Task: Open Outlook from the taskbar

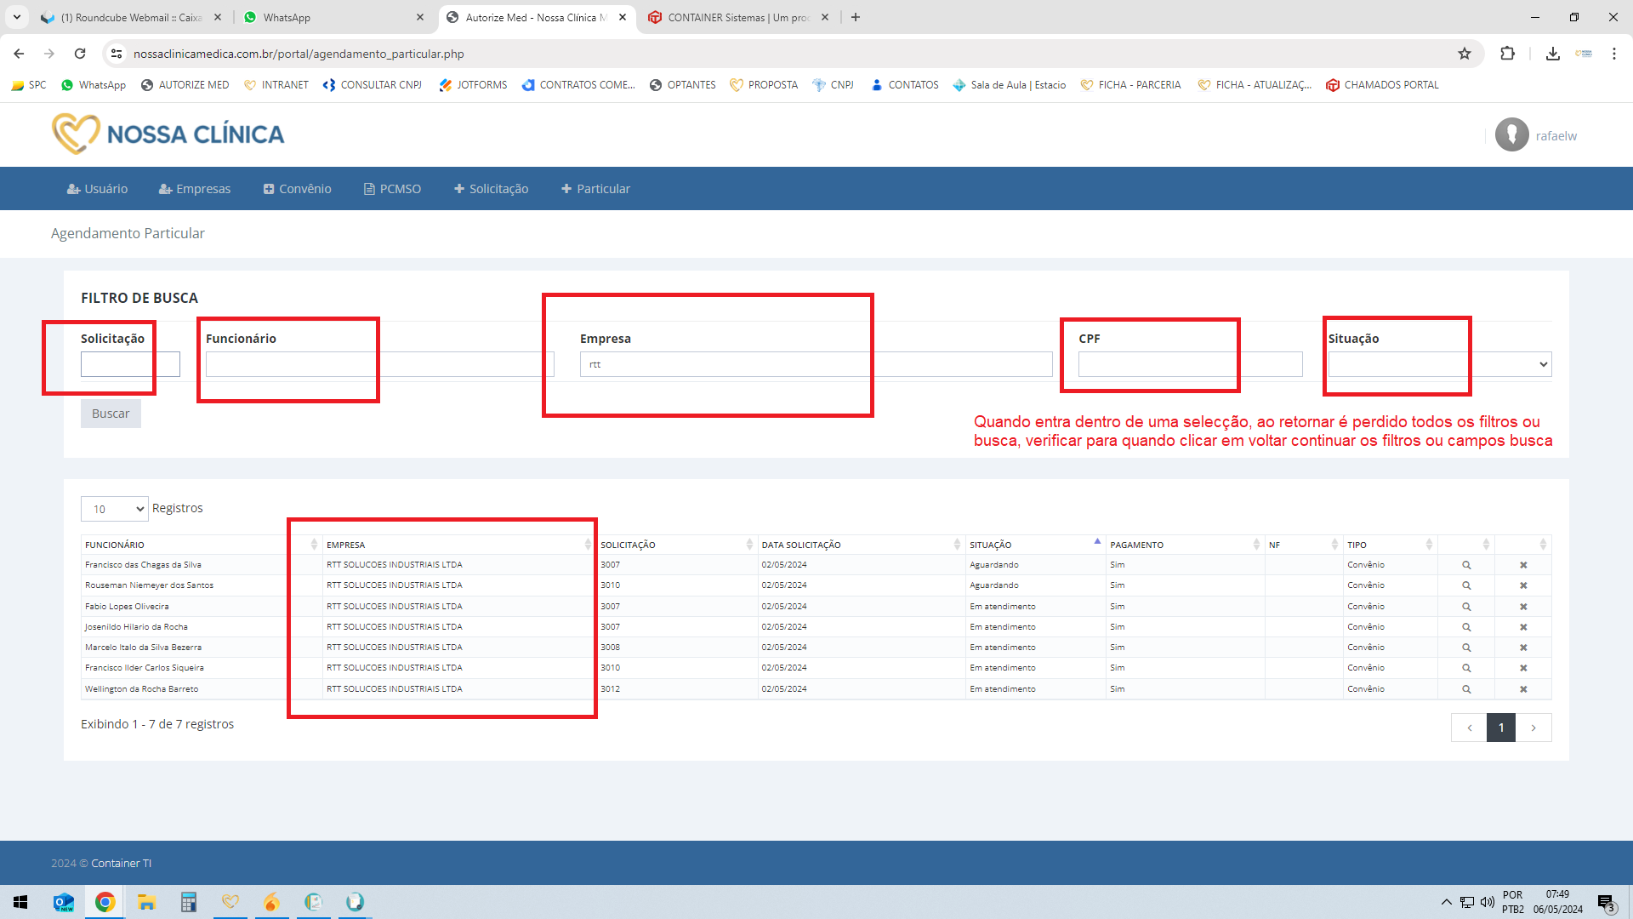Action: pos(64,902)
